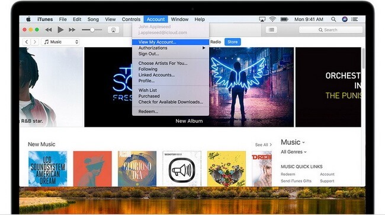Screen dimensions: 385x215
Task: Expand the Authorizations submenu arrow
Action: pyautogui.click(x=204, y=48)
